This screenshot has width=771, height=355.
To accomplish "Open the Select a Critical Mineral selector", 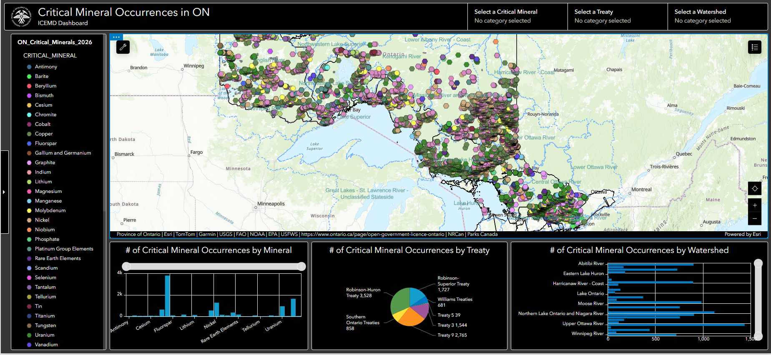I will [x=517, y=16].
